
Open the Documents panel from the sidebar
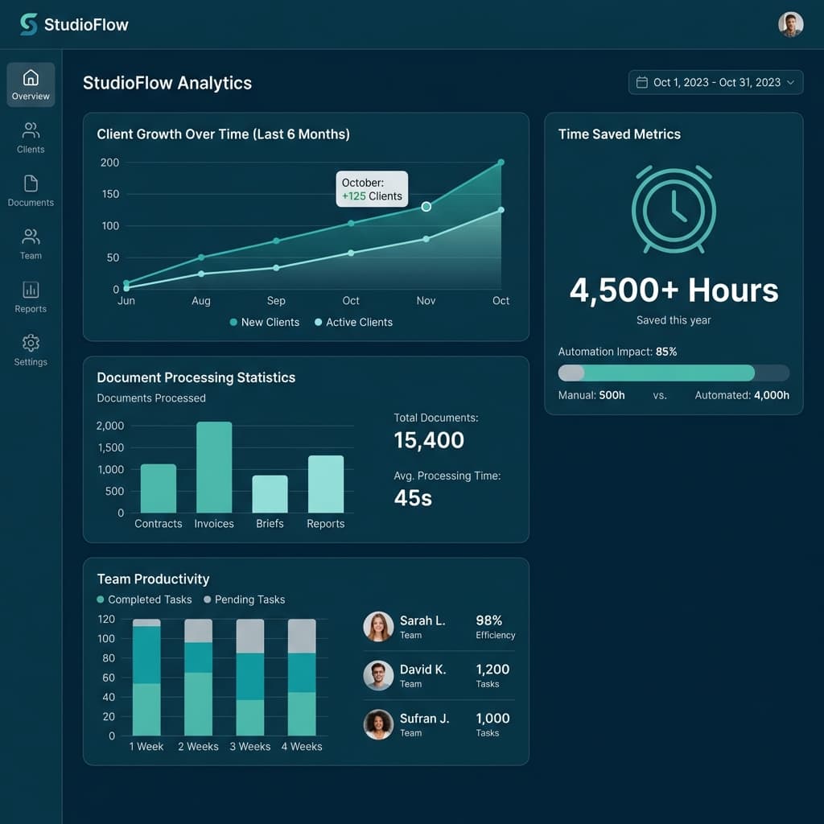pyautogui.click(x=30, y=190)
